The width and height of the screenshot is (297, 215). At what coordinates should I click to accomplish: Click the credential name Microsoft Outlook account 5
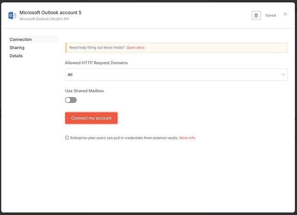50,12
